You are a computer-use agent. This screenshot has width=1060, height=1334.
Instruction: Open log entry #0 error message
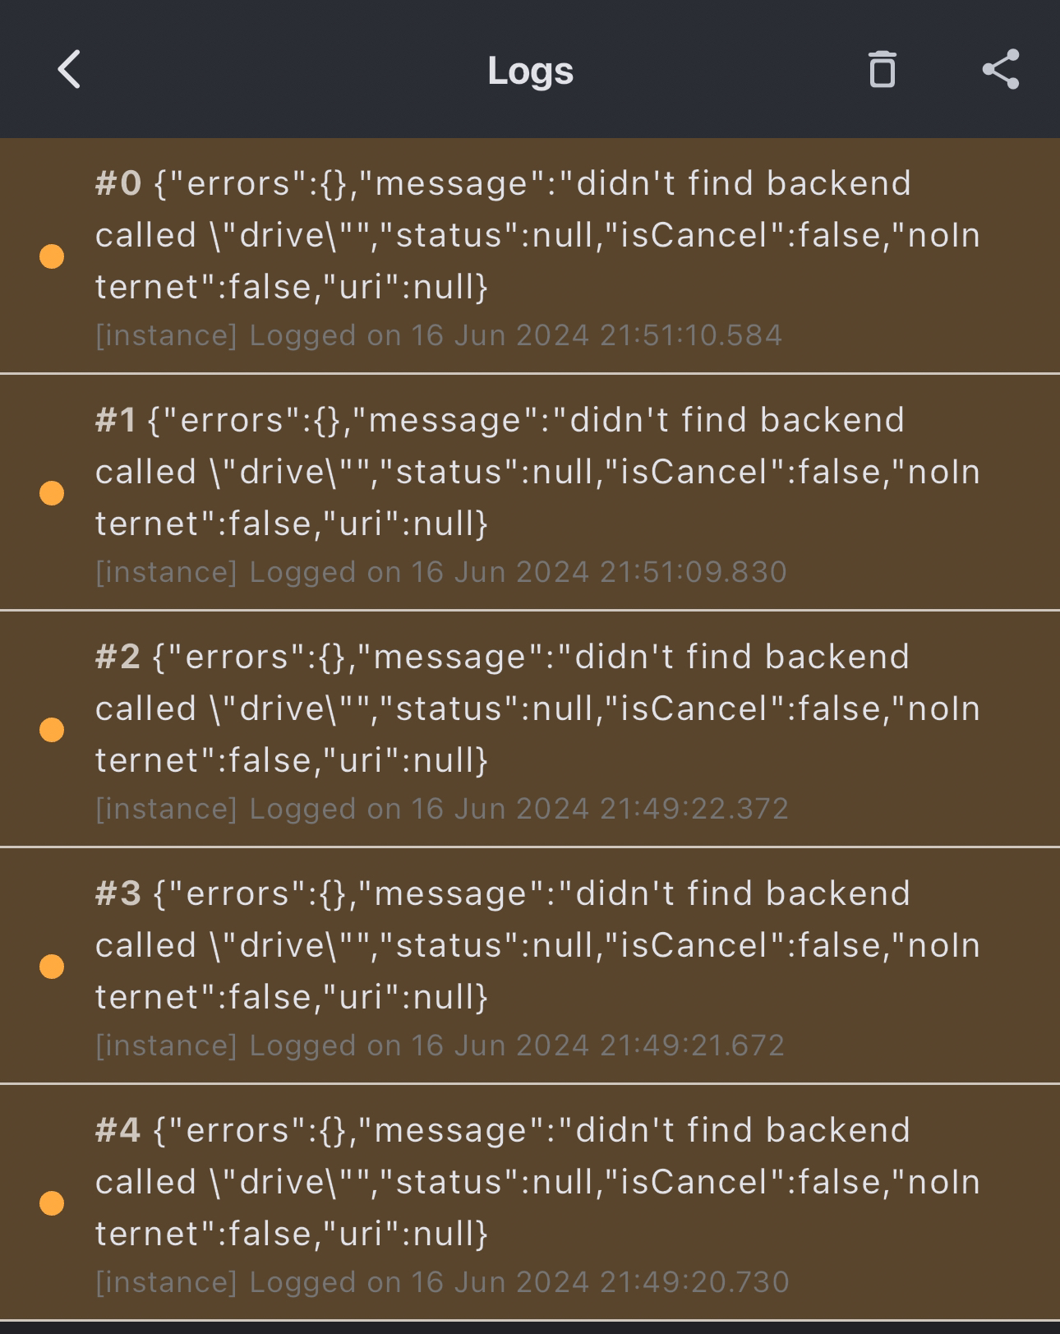coord(537,235)
